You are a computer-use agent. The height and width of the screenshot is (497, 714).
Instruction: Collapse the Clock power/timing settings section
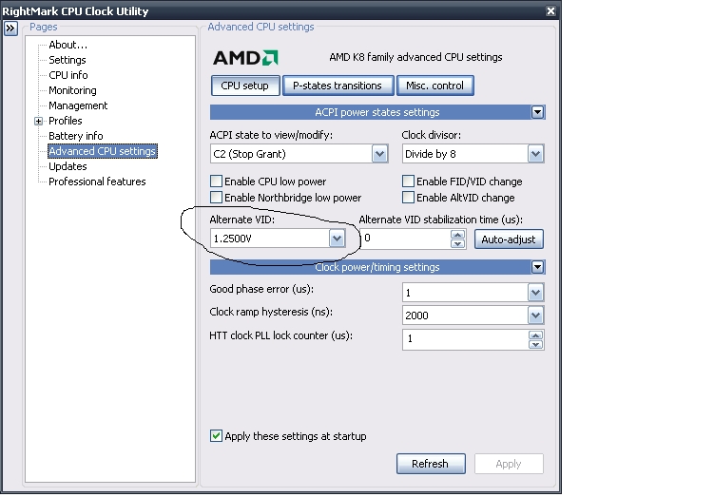pyautogui.click(x=537, y=267)
